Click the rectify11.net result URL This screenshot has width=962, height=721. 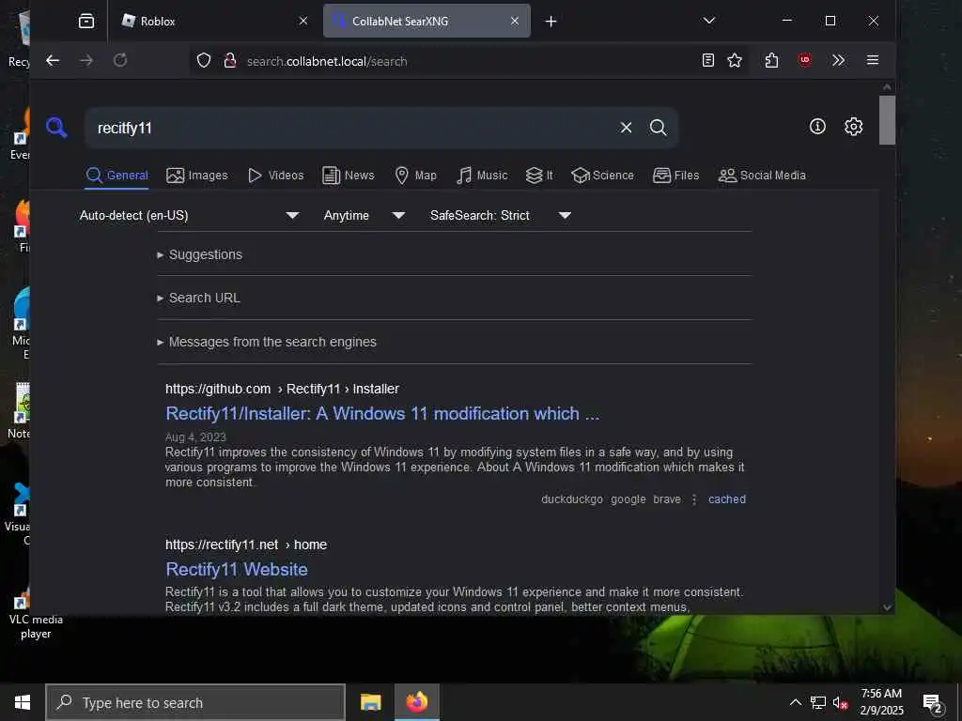point(246,545)
